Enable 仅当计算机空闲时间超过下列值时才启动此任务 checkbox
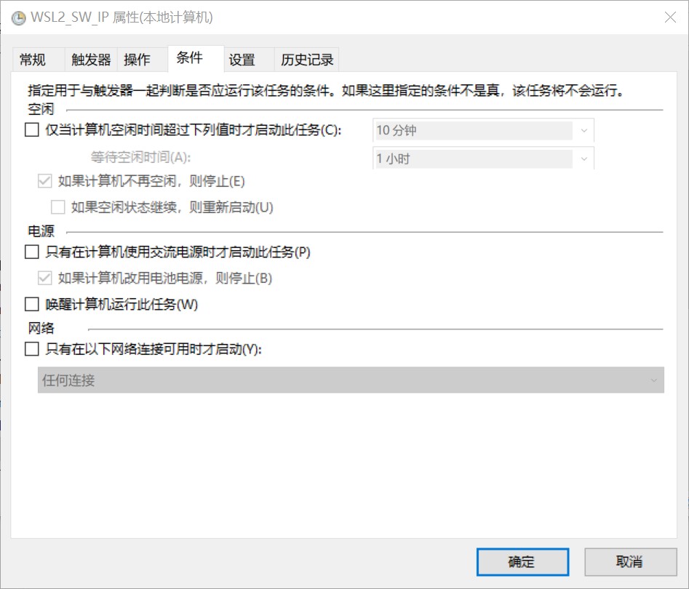 [x=31, y=130]
